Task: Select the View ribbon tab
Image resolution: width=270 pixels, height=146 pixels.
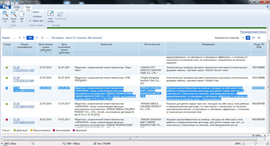Action: click(28, 7)
